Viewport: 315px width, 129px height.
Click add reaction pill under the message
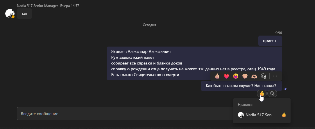pyautogui.click(x=272, y=93)
